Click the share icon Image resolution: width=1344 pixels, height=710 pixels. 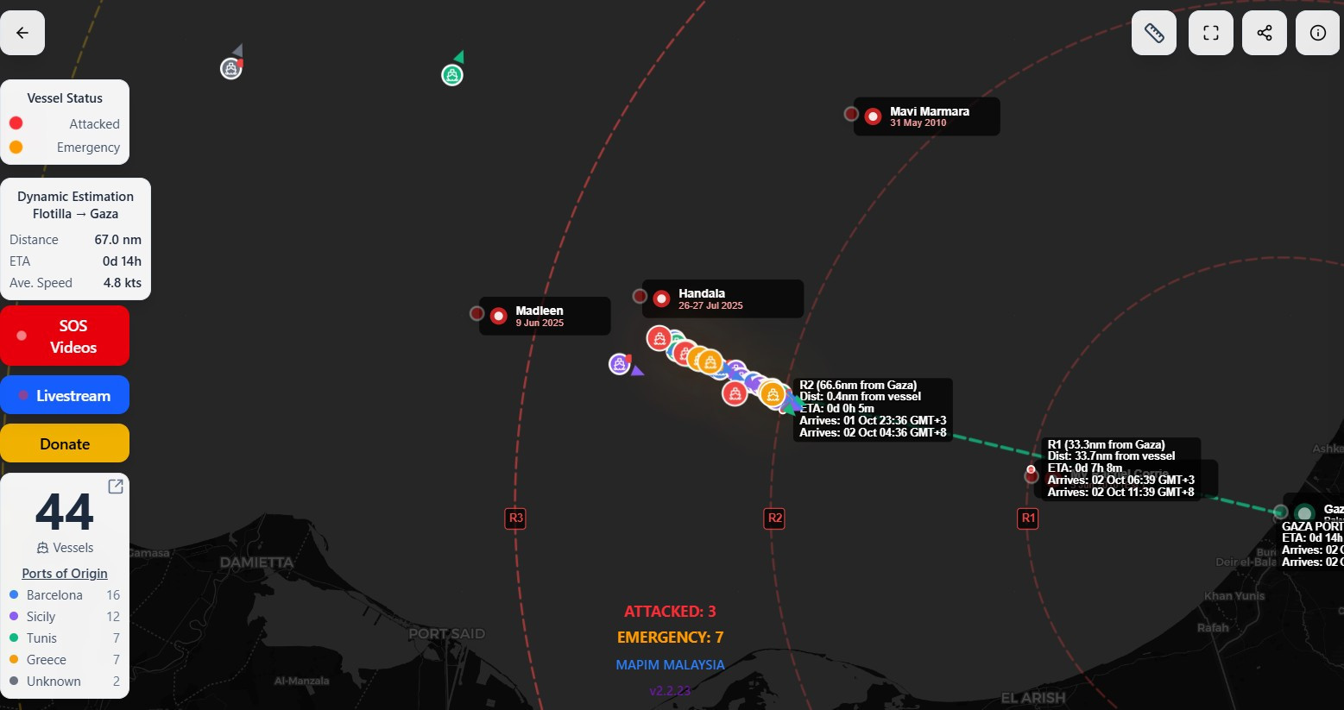click(x=1265, y=33)
